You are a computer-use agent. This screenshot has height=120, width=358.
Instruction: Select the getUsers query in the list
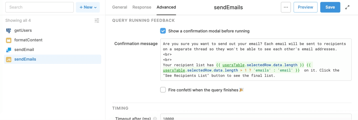(x=23, y=30)
